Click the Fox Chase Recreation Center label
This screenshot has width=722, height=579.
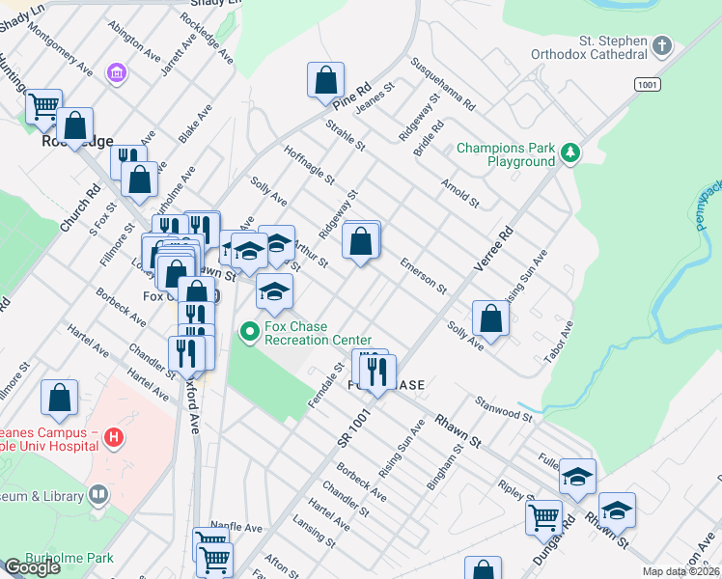pyautogui.click(x=318, y=333)
